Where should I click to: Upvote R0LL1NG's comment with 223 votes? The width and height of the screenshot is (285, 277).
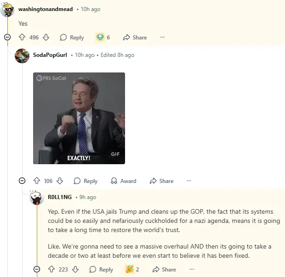pos(51,270)
